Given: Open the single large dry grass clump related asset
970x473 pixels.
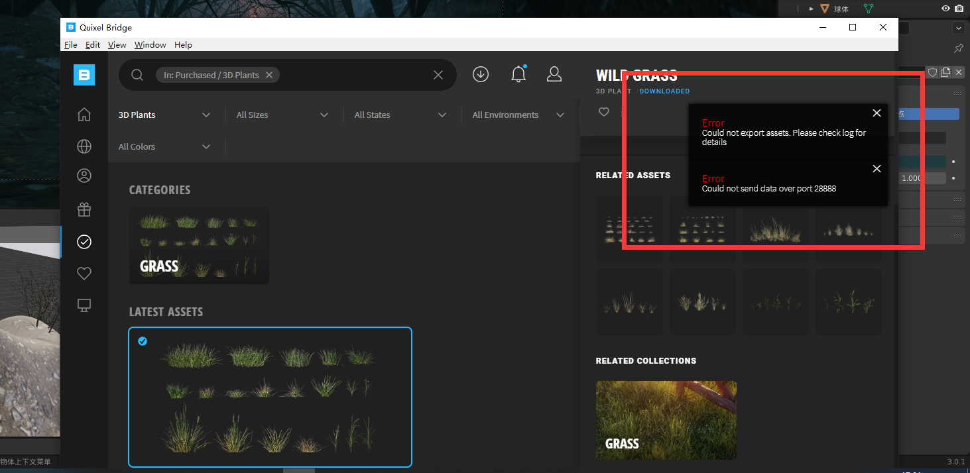Looking at the screenshot, I should click(x=775, y=229).
